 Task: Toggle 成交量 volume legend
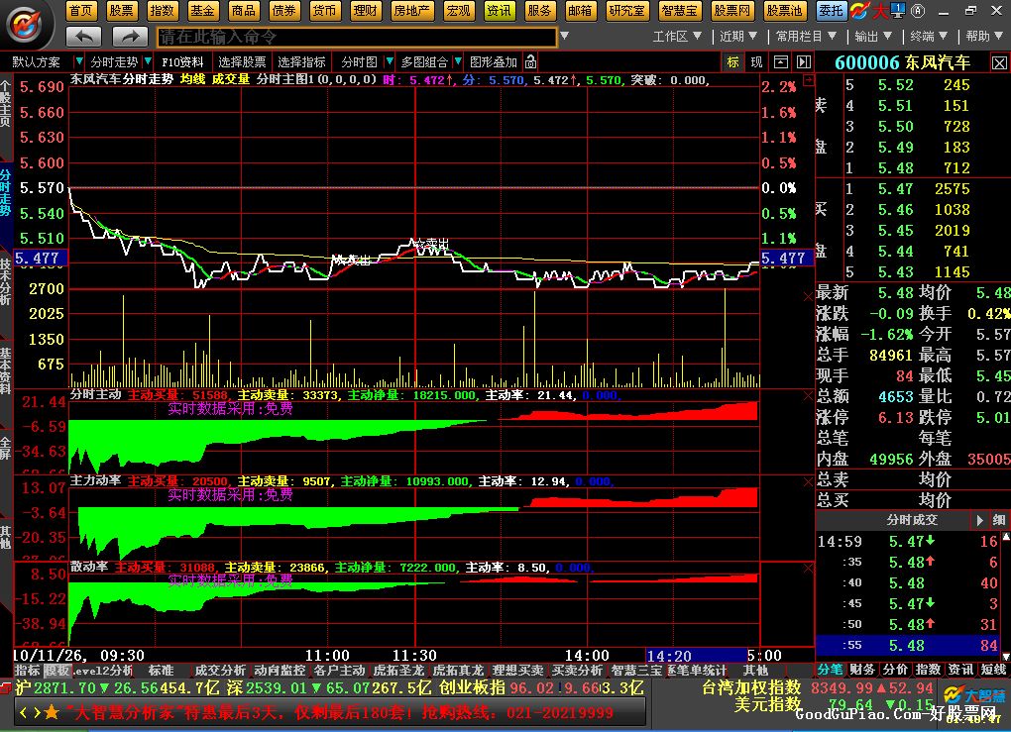click(230, 79)
